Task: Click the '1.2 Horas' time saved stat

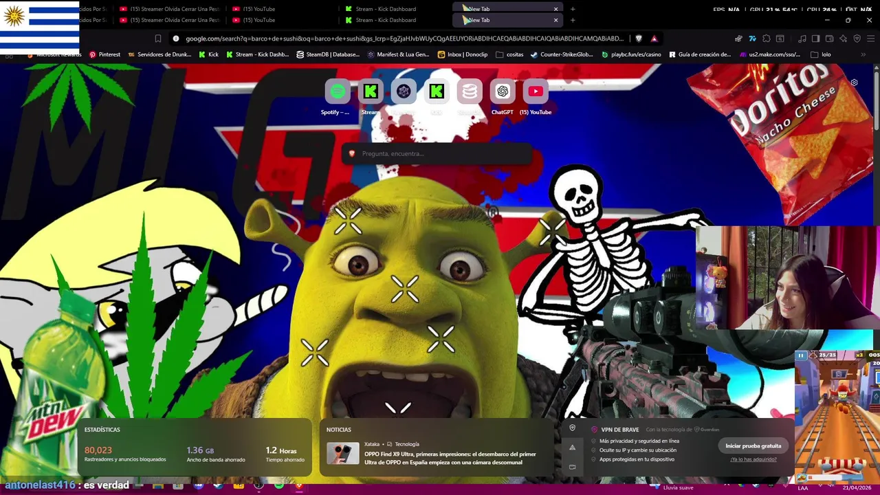Action: click(x=281, y=450)
